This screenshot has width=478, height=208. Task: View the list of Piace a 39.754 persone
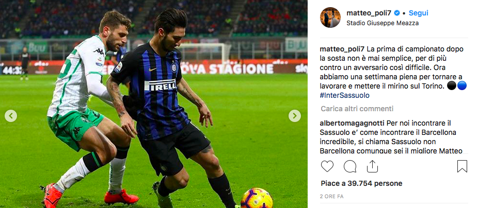(x=361, y=183)
